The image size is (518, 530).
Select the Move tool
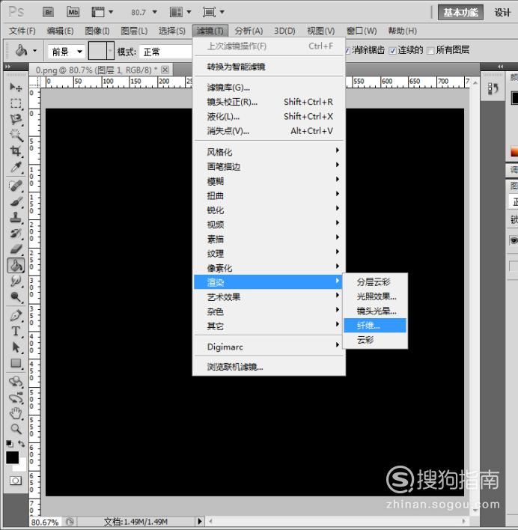pyautogui.click(x=16, y=87)
